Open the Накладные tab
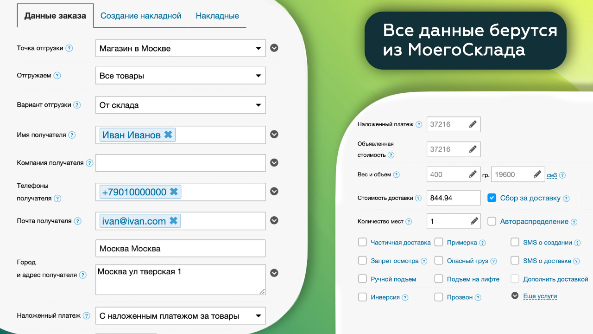 (x=217, y=16)
